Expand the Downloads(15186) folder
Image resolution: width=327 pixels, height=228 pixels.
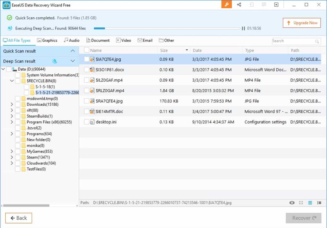12,104
